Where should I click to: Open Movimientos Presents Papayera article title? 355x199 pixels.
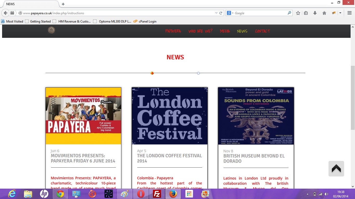coord(83,158)
